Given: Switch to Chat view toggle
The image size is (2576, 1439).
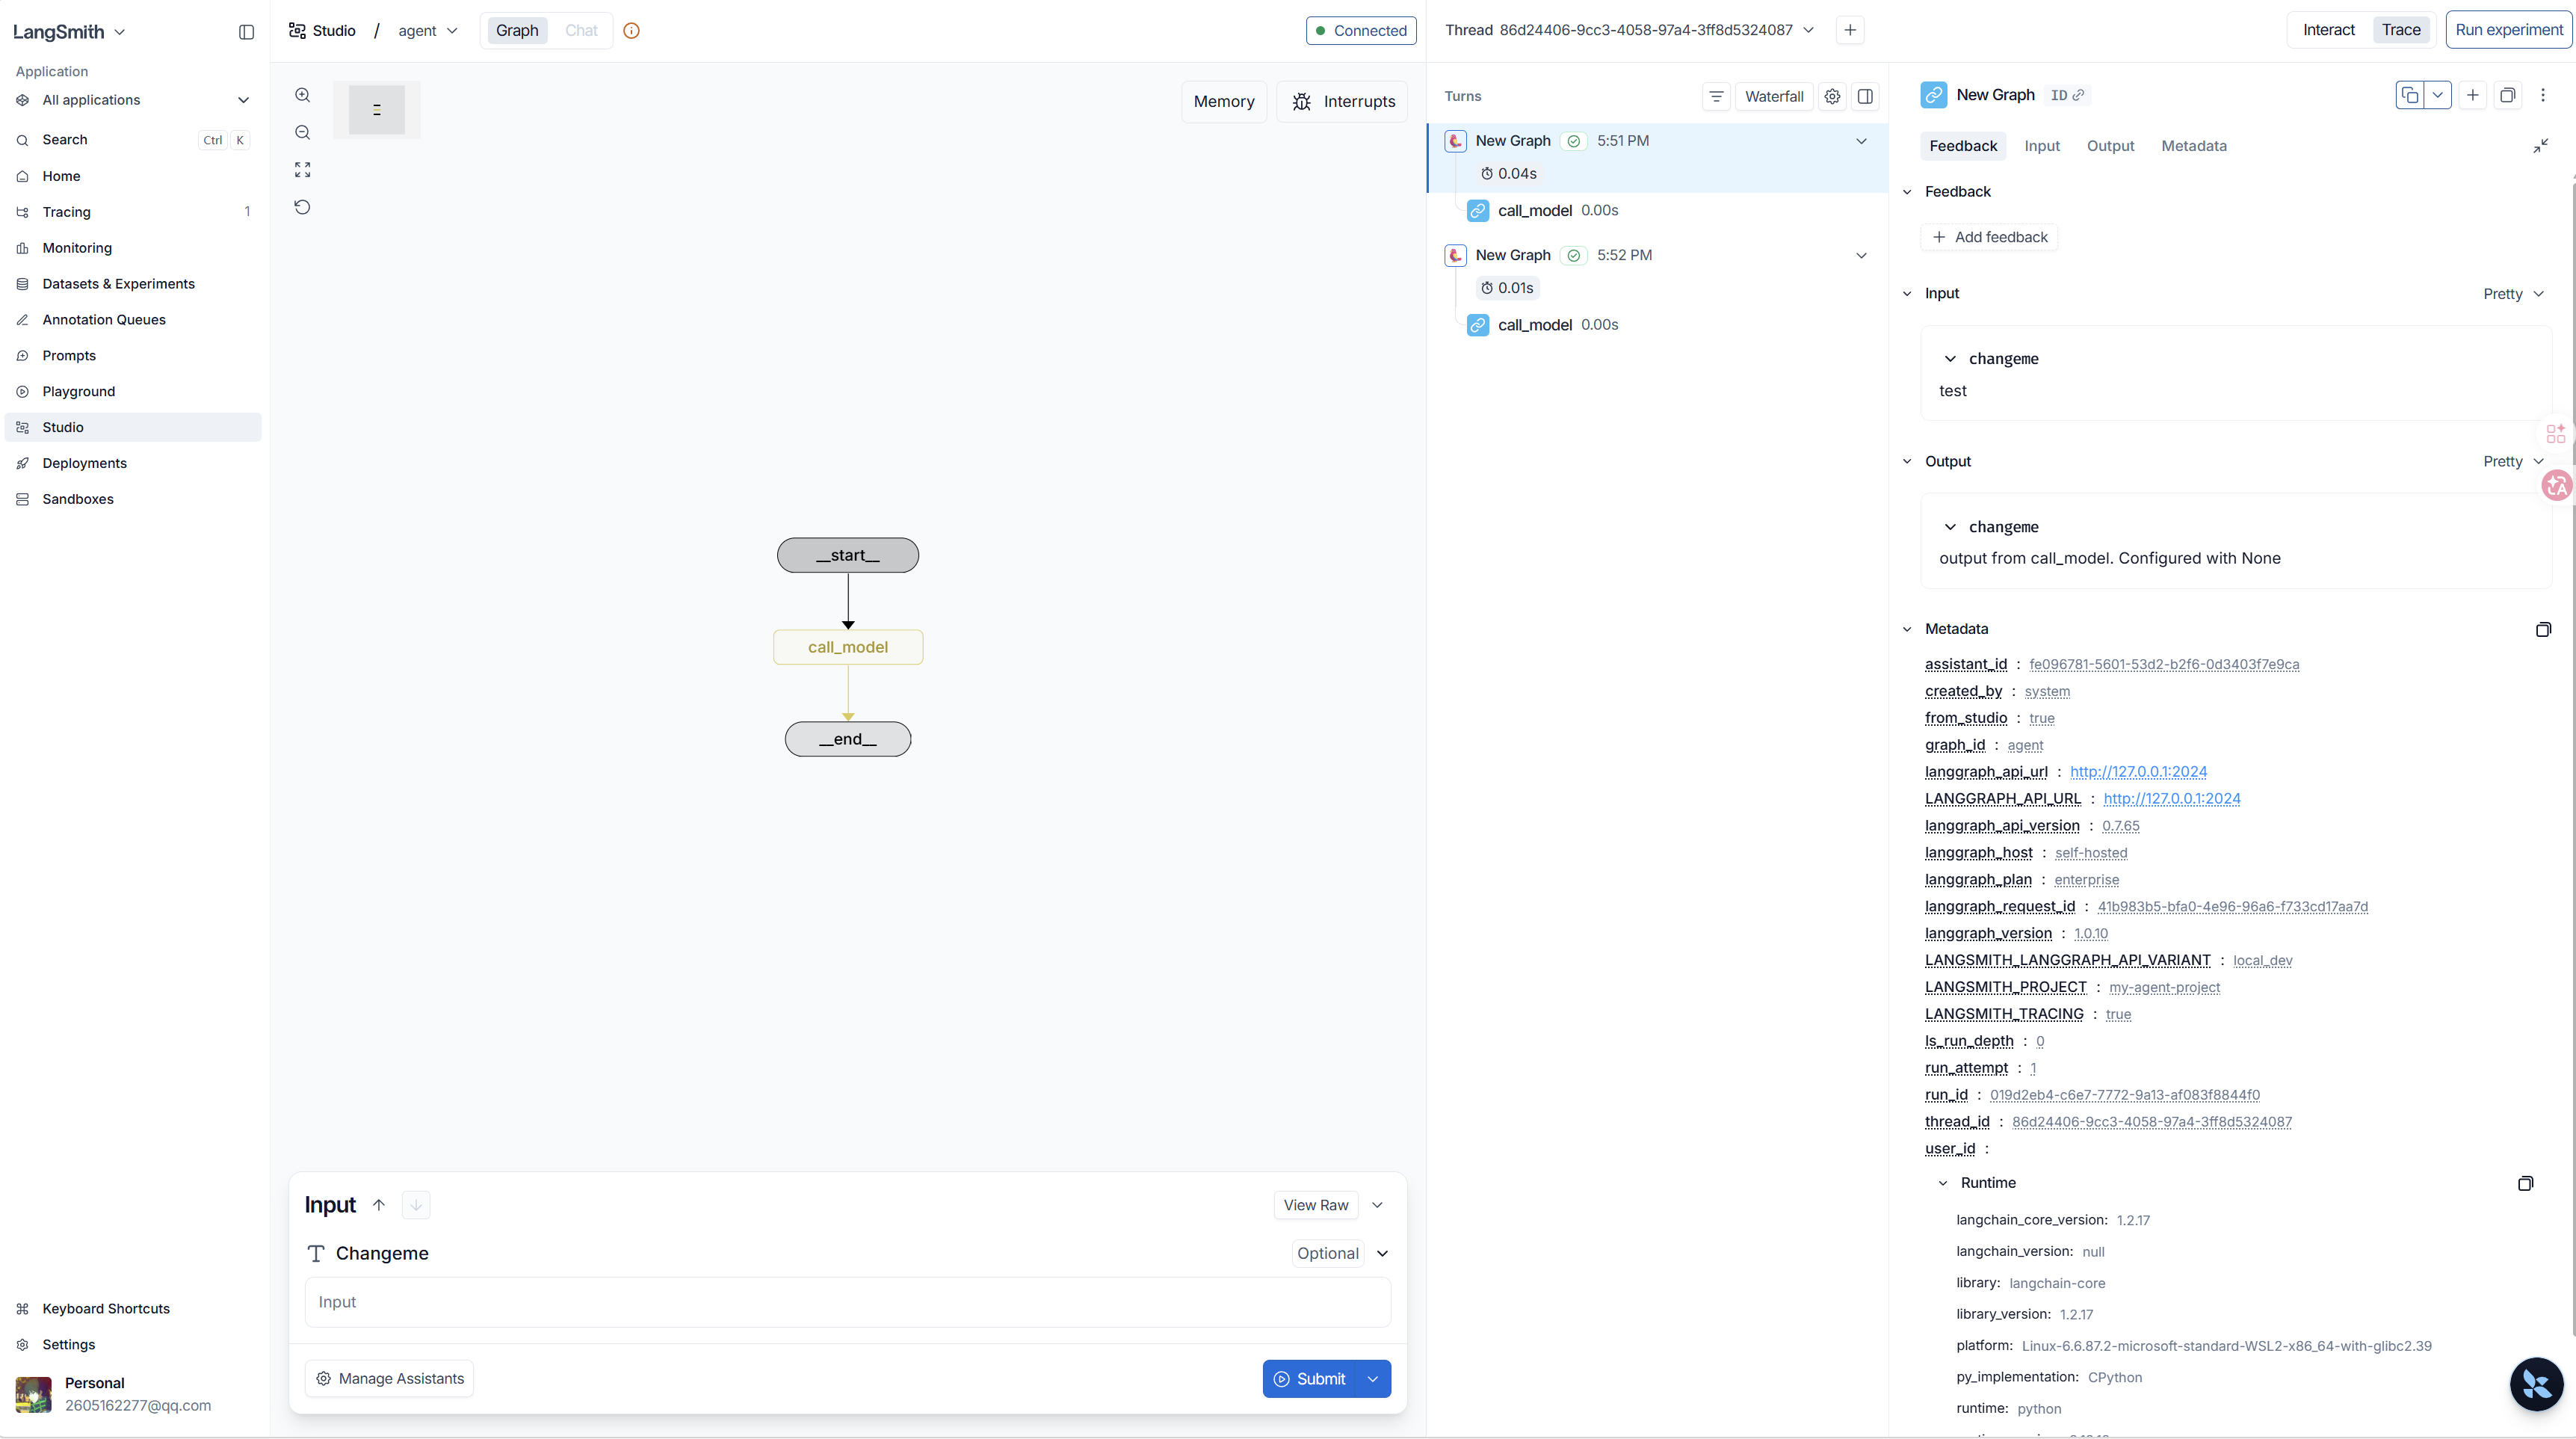Looking at the screenshot, I should point(581,30).
